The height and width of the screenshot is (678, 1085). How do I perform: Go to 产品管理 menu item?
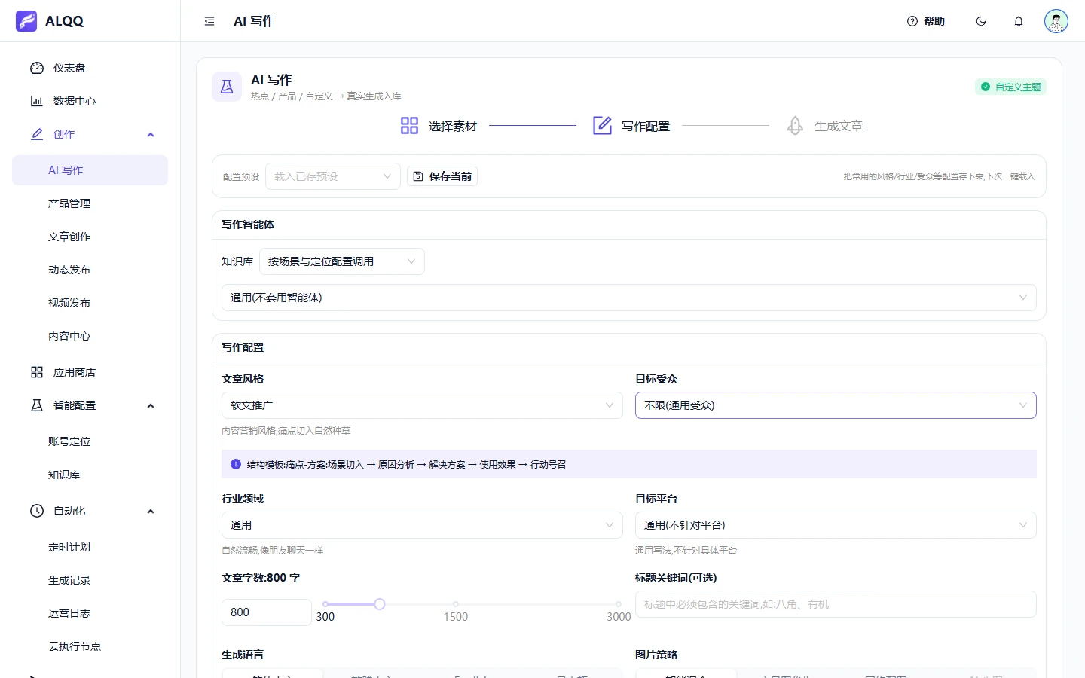point(90,203)
